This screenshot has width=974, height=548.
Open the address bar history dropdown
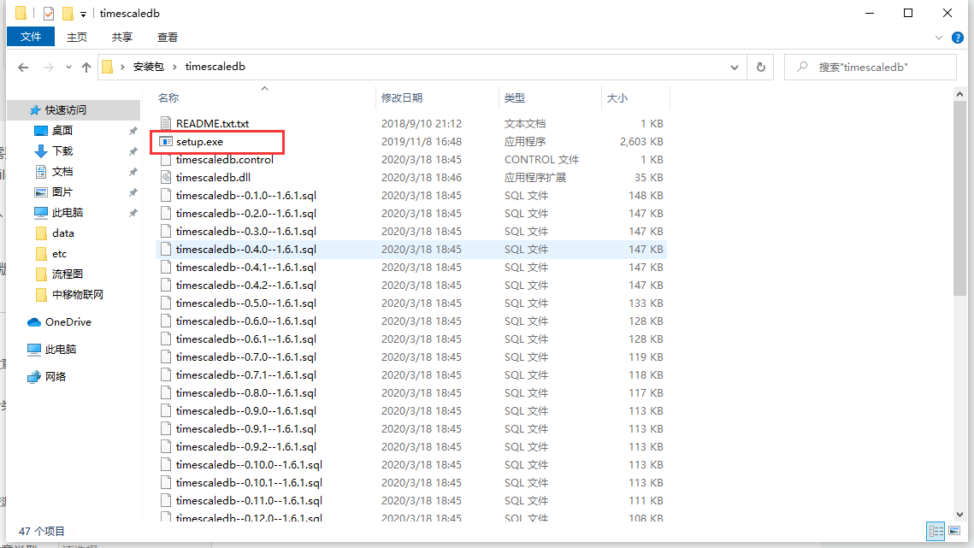(734, 67)
